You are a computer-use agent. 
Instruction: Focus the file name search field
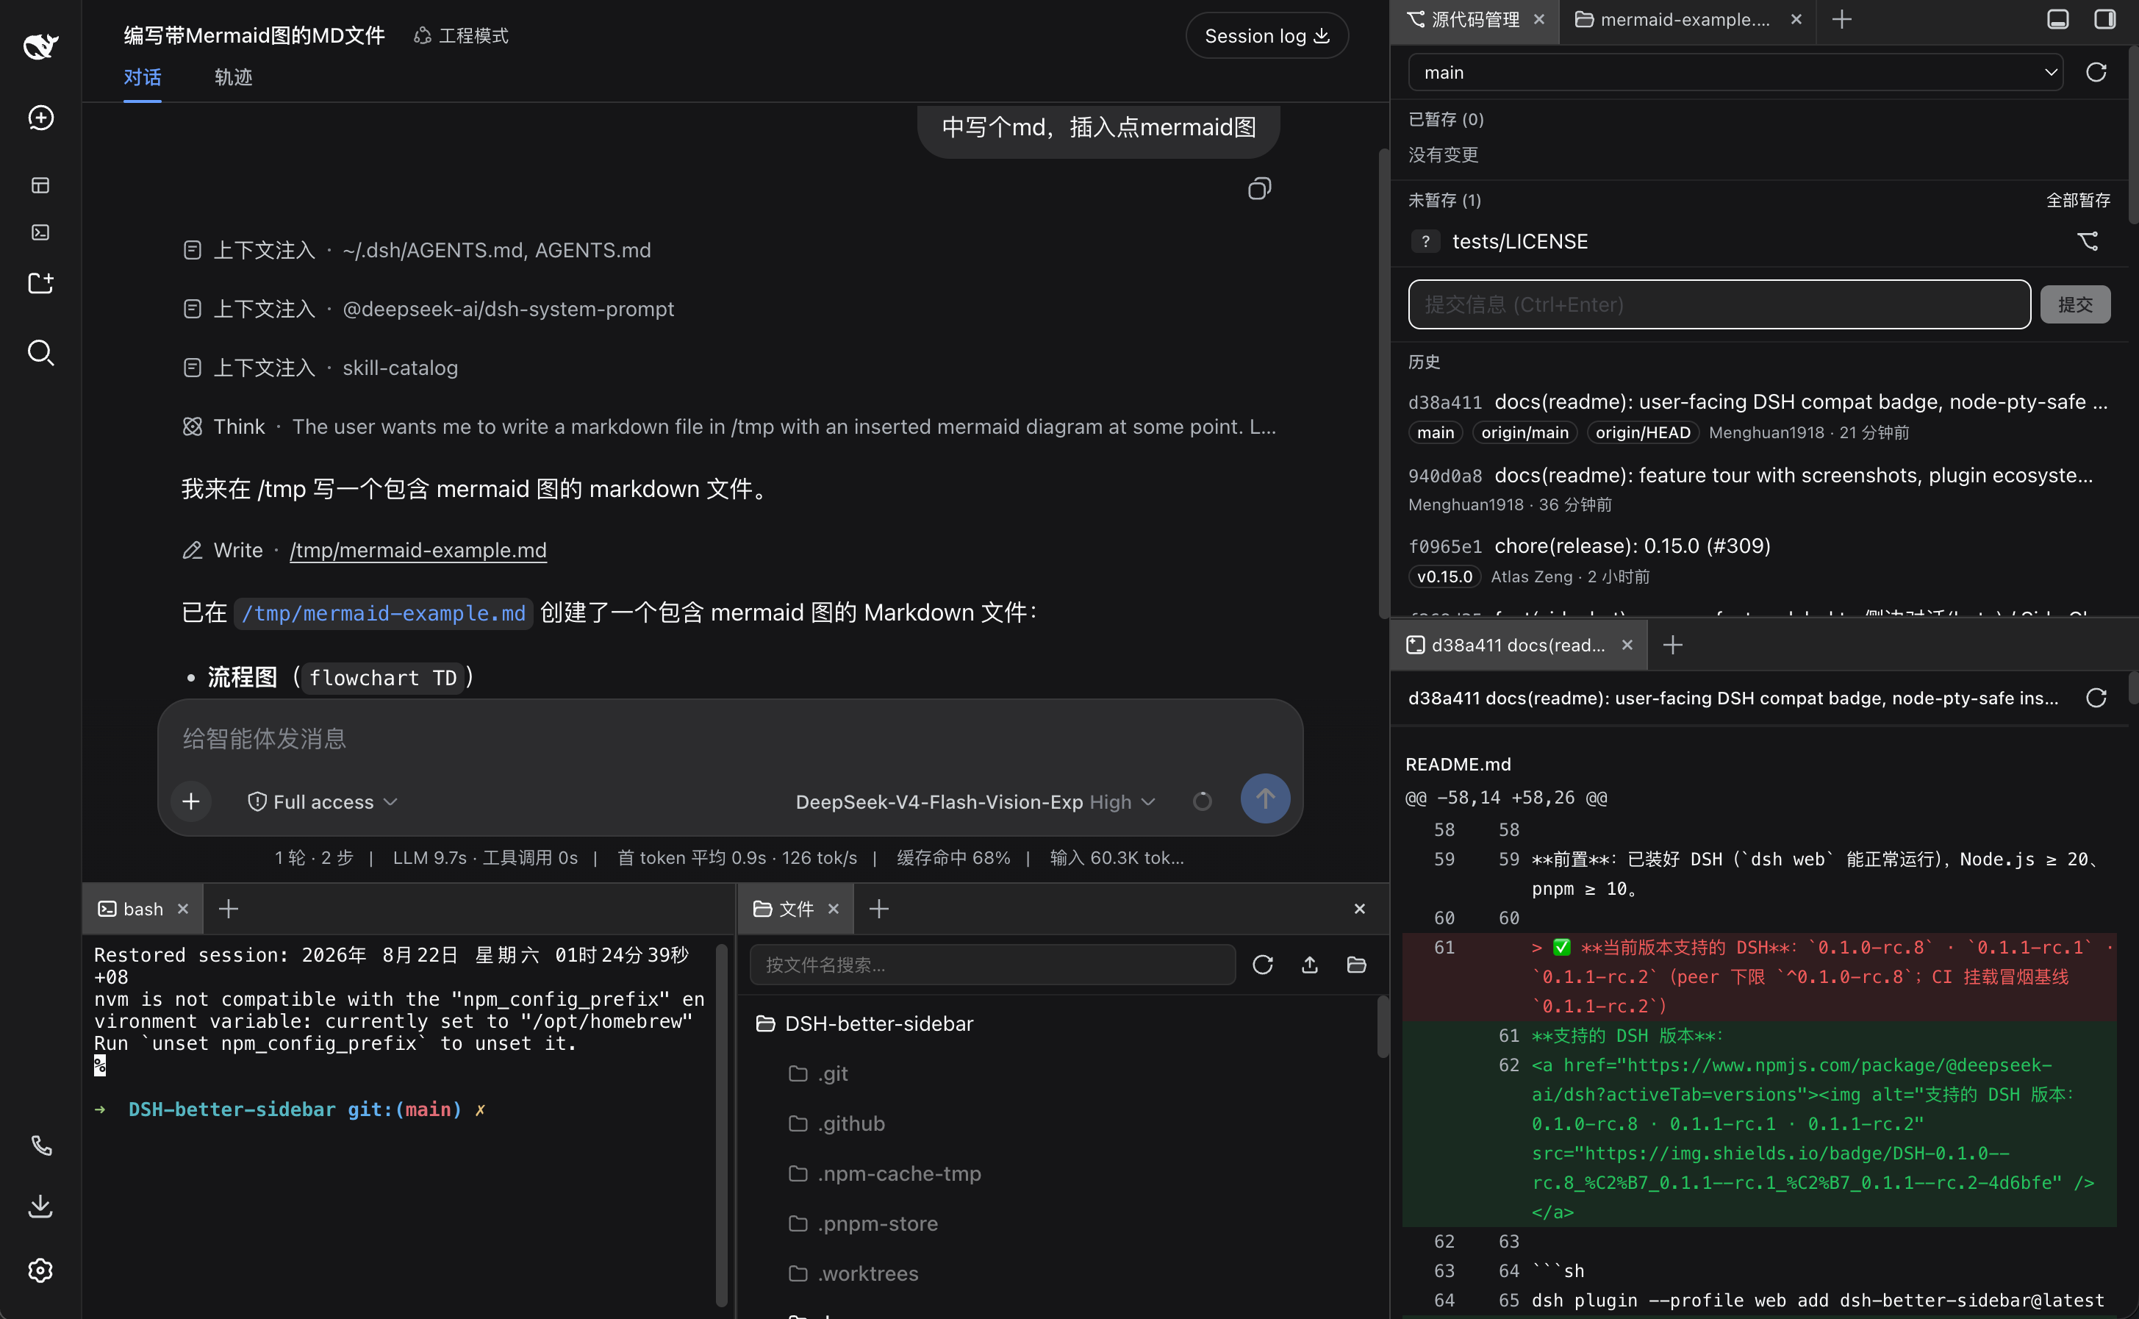coord(992,964)
